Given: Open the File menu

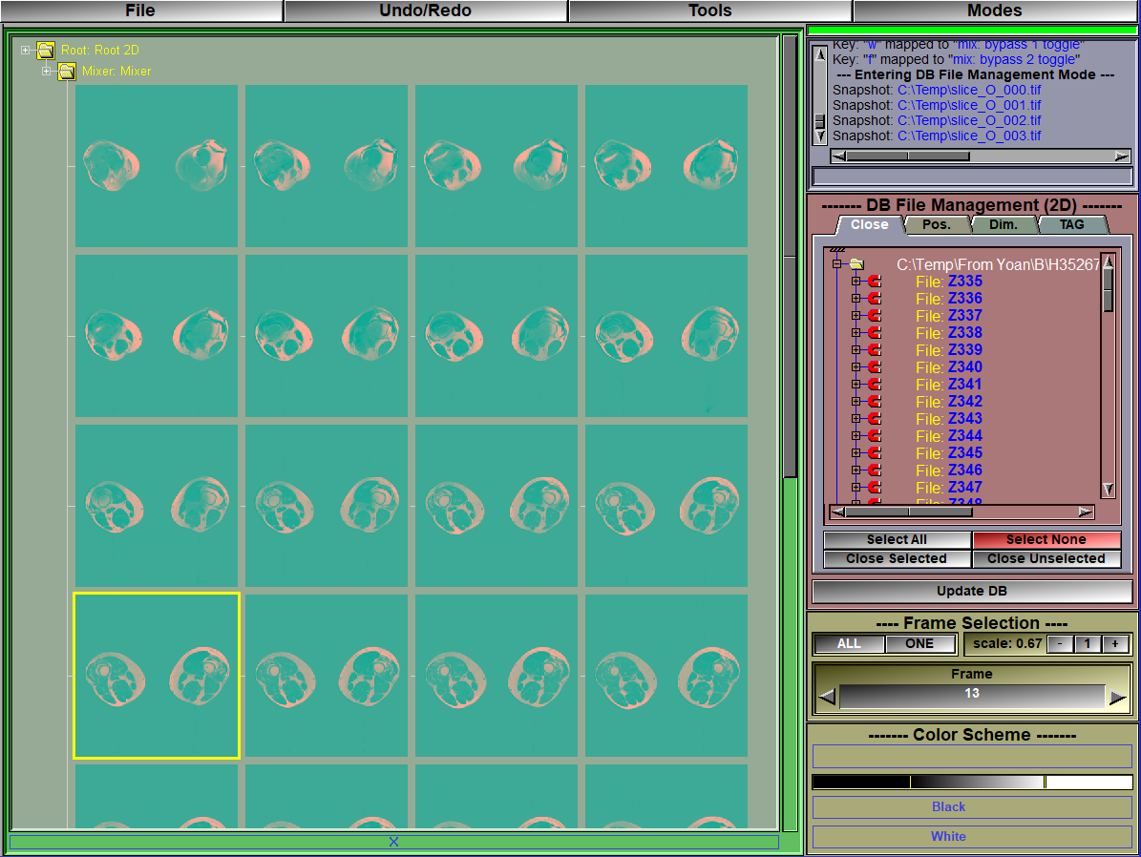Looking at the screenshot, I should (x=140, y=10).
